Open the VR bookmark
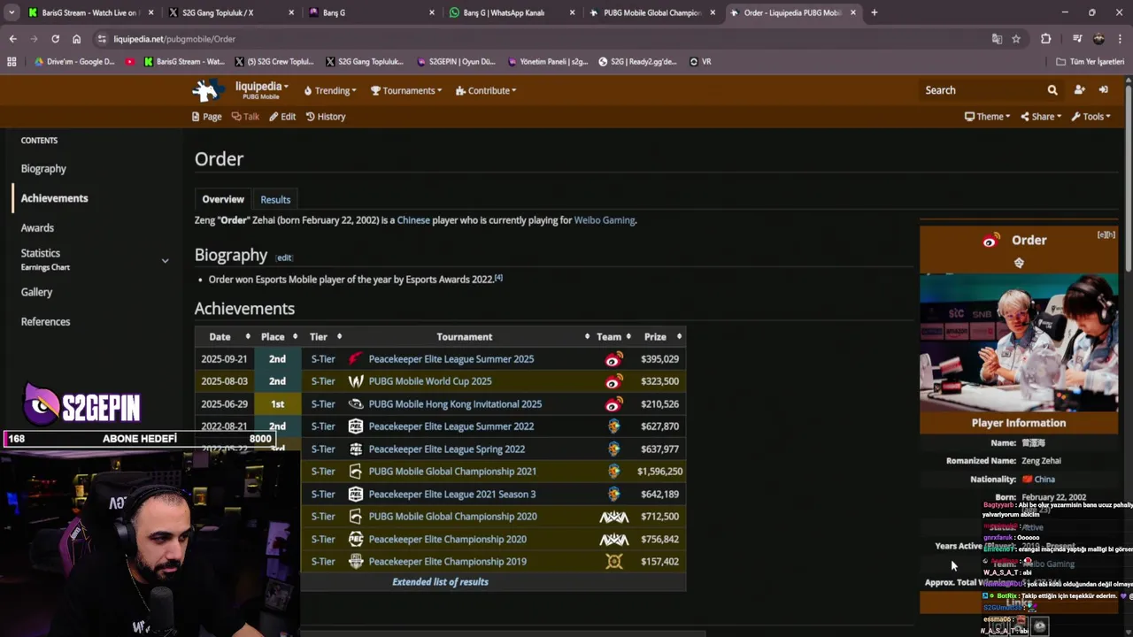The image size is (1133, 637). pyautogui.click(x=699, y=62)
